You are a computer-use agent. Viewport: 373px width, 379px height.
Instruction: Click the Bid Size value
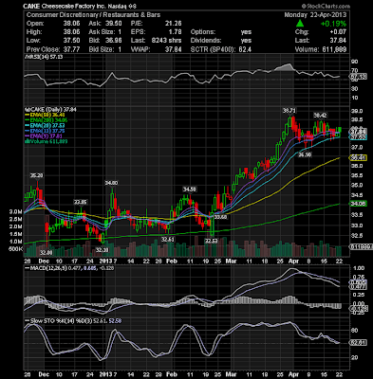pos(120,49)
